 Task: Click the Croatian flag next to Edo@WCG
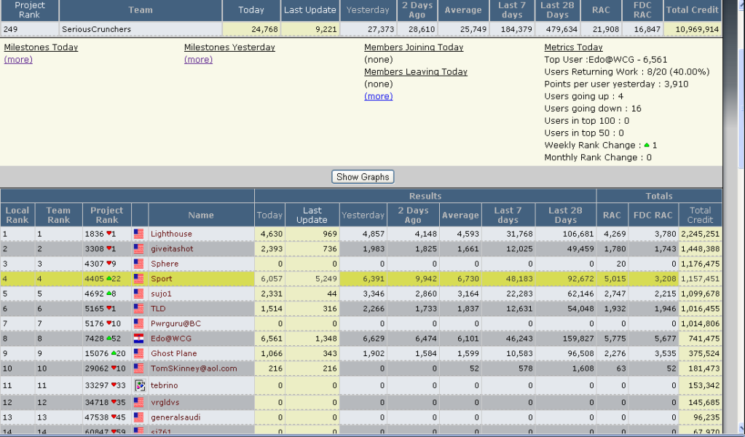tap(138, 339)
